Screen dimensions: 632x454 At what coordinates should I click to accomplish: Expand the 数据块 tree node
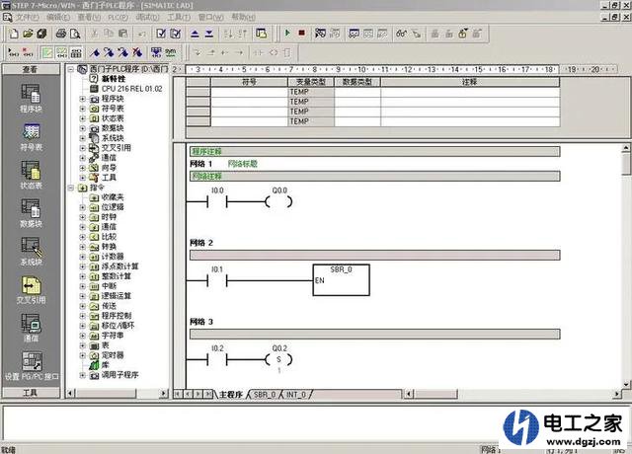pyautogui.click(x=83, y=128)
